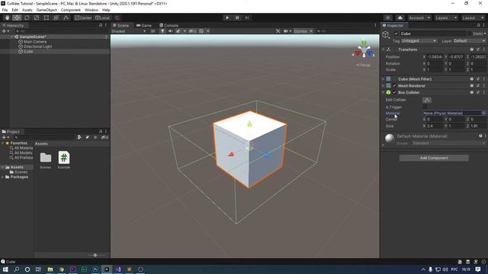Open the cloud services icon
Viewport: 488px width, 274px height.
pyautogui.click(x=400, y=18)
